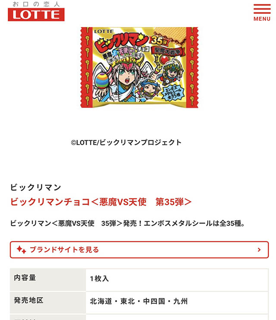Click the wafer illustration on the package corner
Viewport: 276px width, 320px height.
pos(170,35)
